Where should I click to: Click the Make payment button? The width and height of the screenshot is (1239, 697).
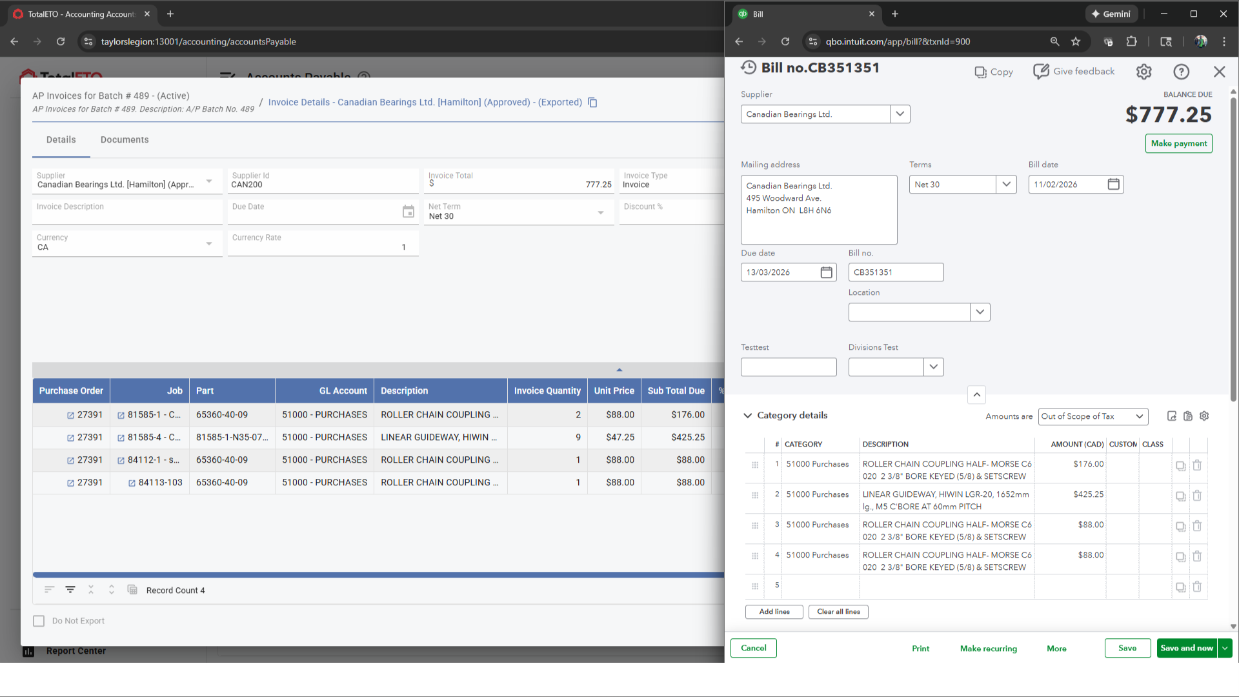pos(1178,143)
